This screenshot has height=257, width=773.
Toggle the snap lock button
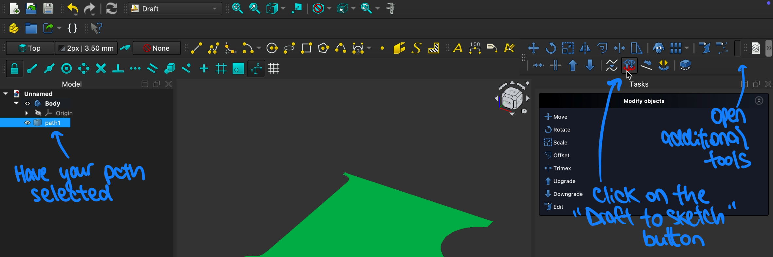click(x=14, y=69)
